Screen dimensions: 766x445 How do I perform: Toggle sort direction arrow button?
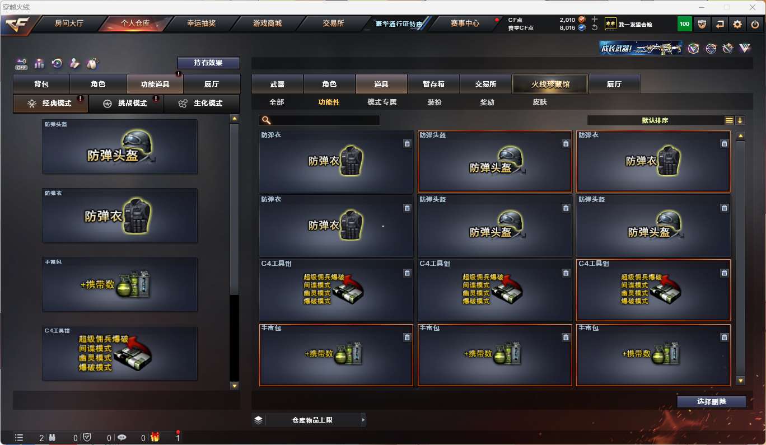740,120
